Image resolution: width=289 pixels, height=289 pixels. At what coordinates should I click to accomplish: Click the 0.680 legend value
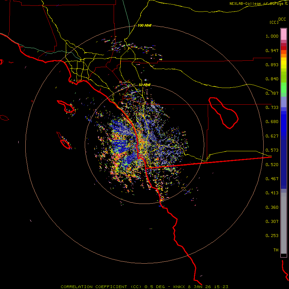(272, 122)
